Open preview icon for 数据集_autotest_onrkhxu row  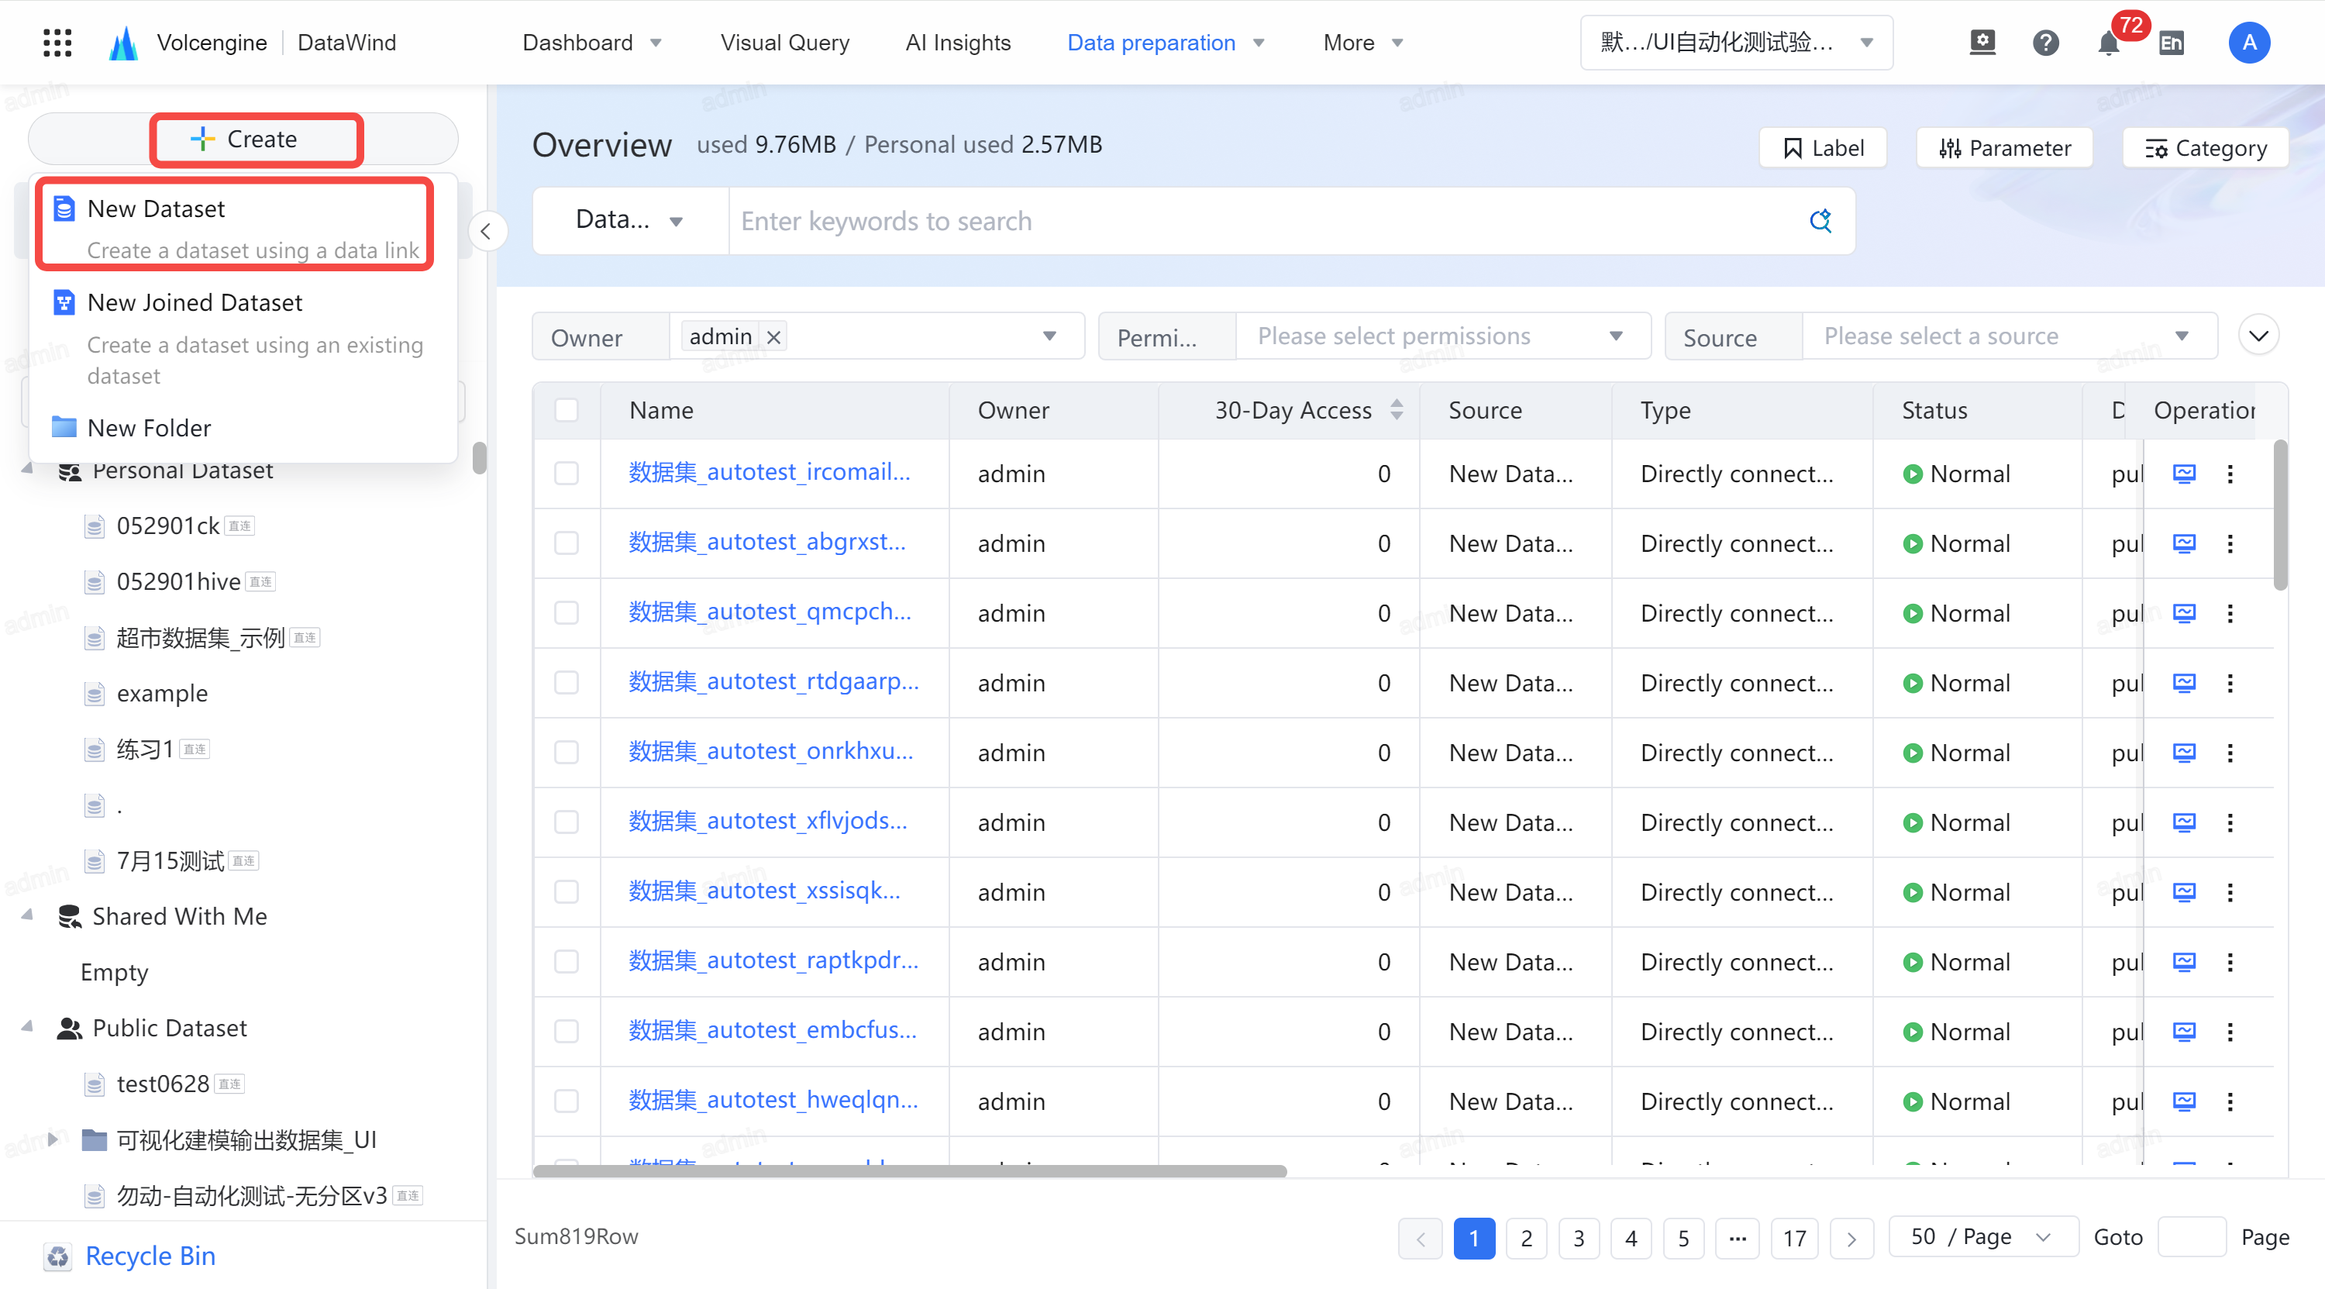tap(2183, 753)
